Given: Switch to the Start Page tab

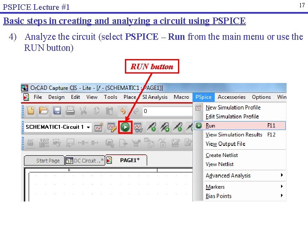Looking at the screenshot, I should [44, 161].
